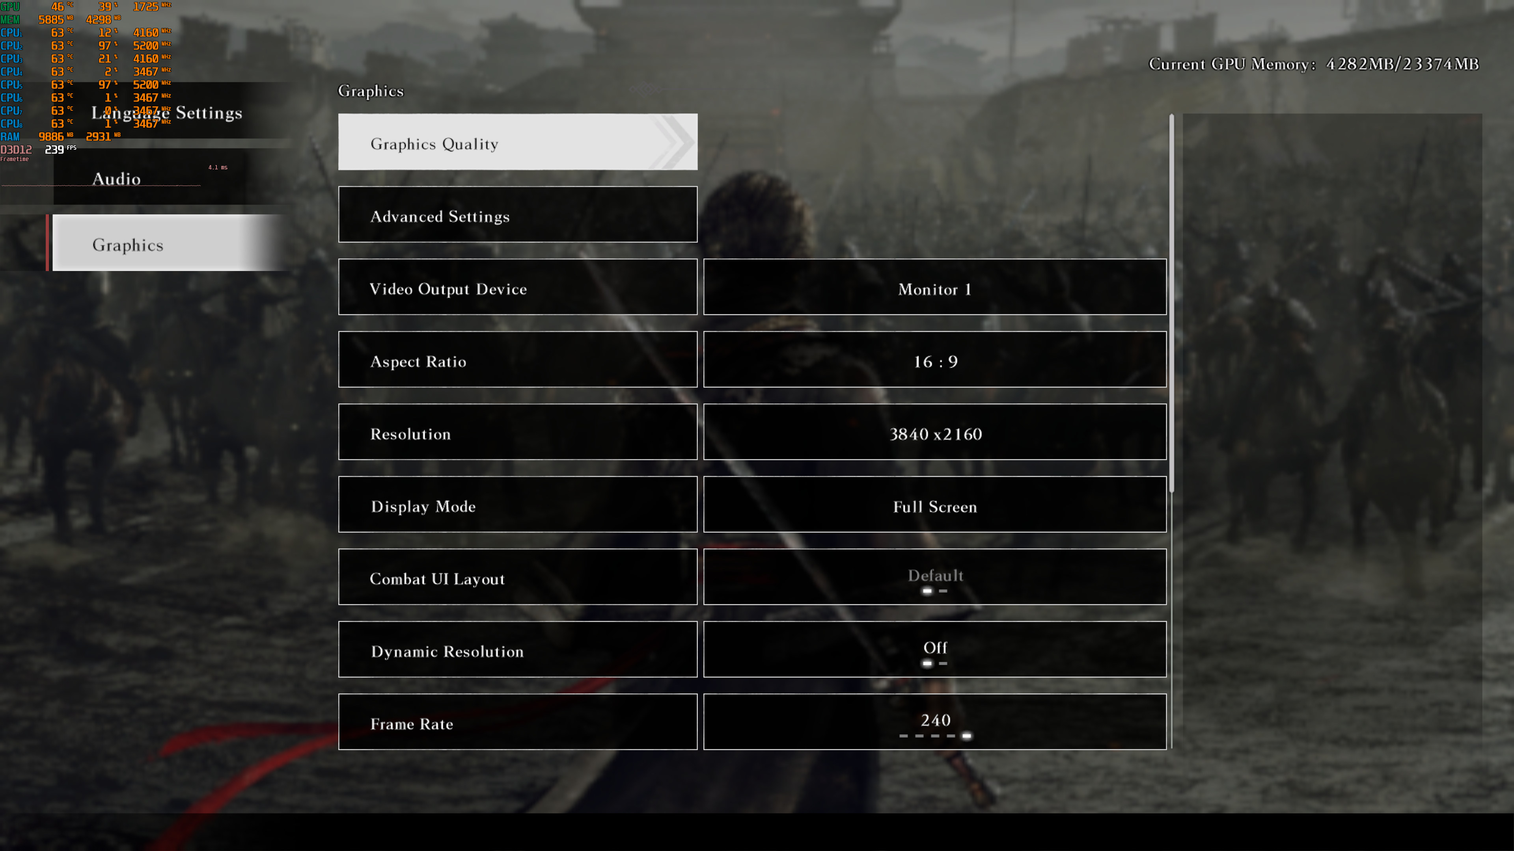Open Advanced Settings
This screenshot has width=1514, height=851.
point(518,214)
